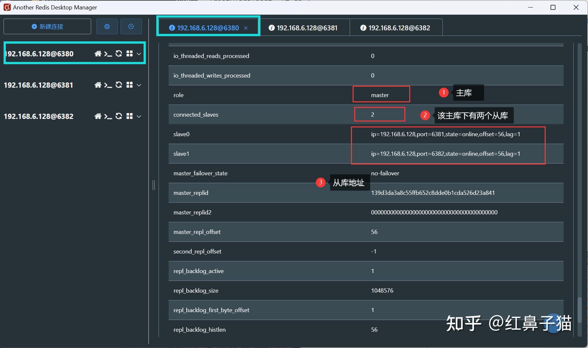Viewport: 588px width, 348px height.
Task: Refresh the 192.168.6.128@6380 connection
Action: tap(119, 53)
